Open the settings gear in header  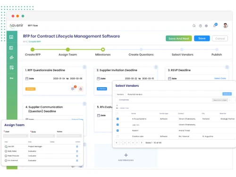206,26
